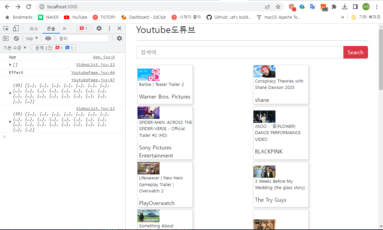383x230 pixels.
Task: Expand the YoutubePage.jsx:47 array log
Action: click(x=10, y=93)
